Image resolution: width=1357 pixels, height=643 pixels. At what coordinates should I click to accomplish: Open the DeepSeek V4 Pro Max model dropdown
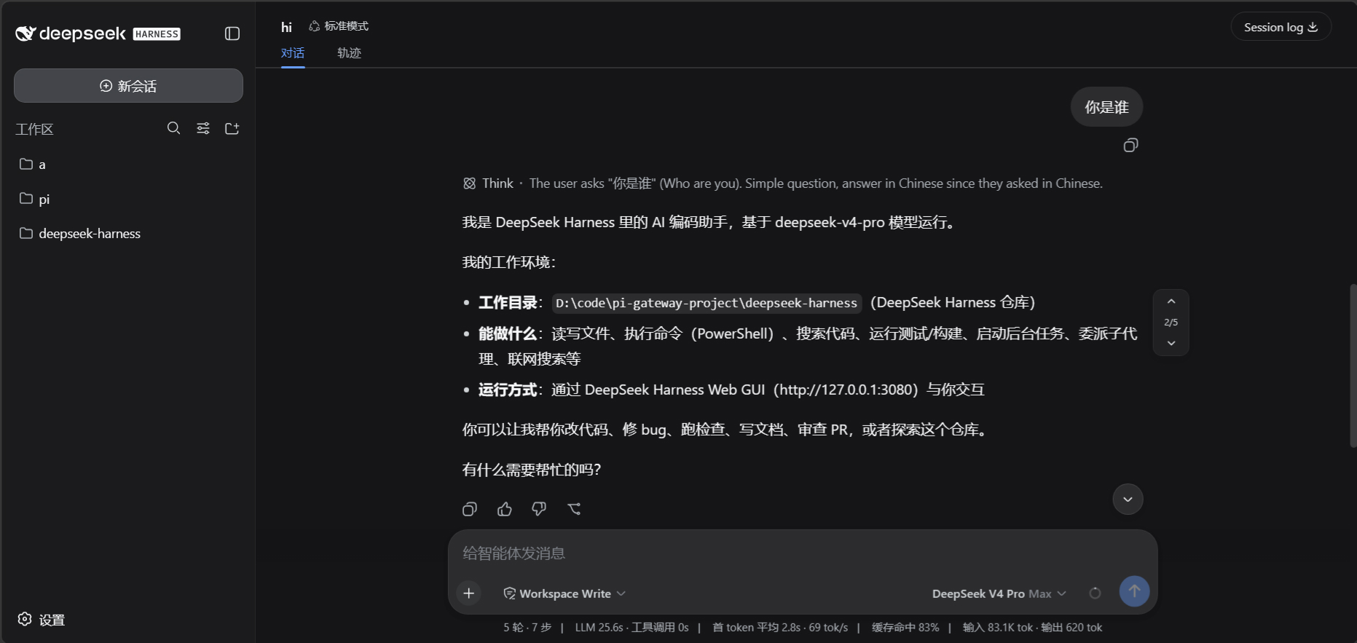(x=999, y=593)
